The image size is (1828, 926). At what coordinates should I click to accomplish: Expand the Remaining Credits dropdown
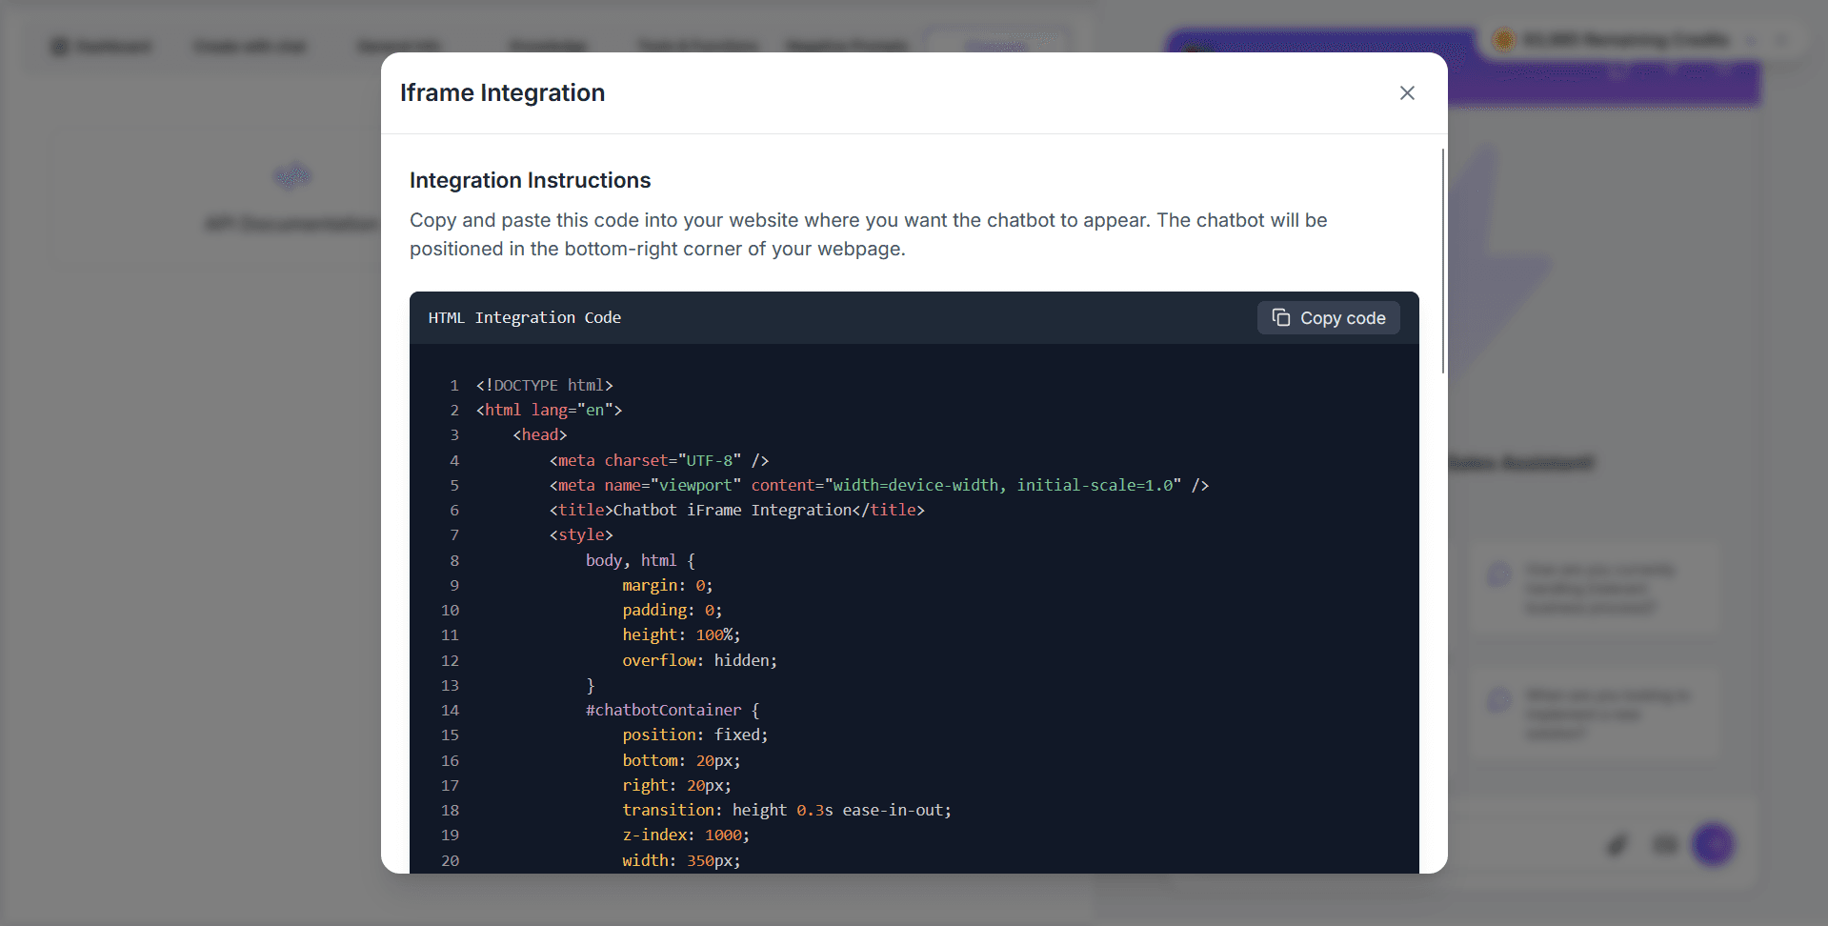tap(1750, 40)
